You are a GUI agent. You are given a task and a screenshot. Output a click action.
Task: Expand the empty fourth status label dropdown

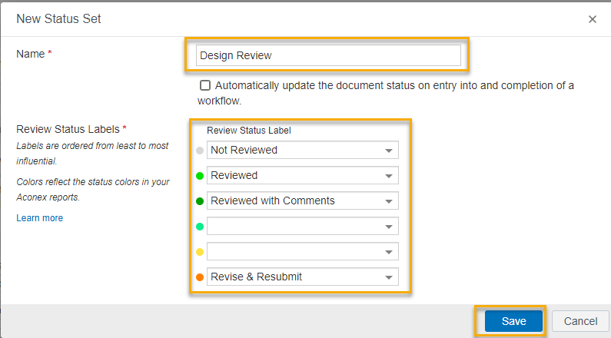point(302,227)
